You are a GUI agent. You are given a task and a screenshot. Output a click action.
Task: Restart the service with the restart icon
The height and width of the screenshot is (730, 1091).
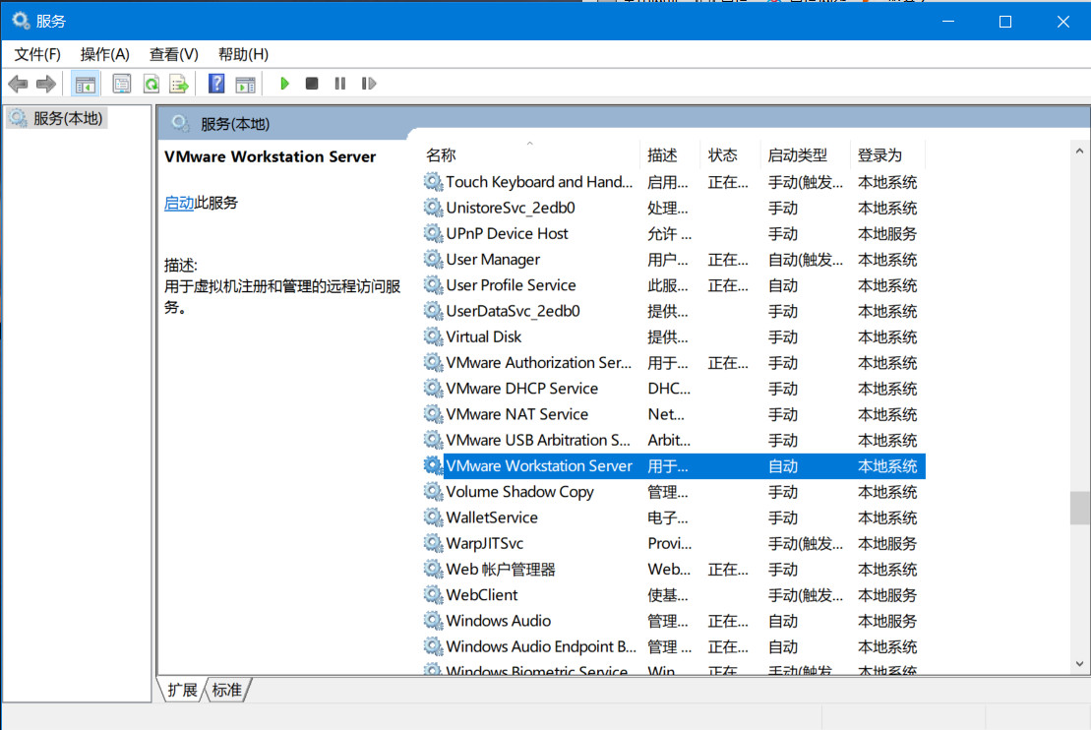pos(368,83)
